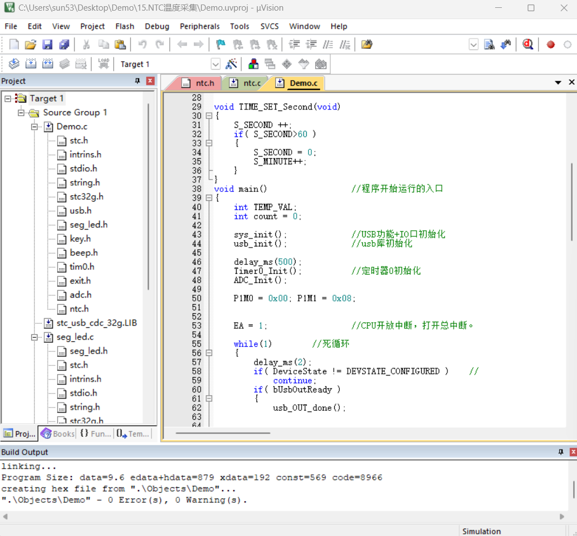The height and width of the screenshot is (536, 577).
Task: Build the target files
Action: (x=31, y=64)
